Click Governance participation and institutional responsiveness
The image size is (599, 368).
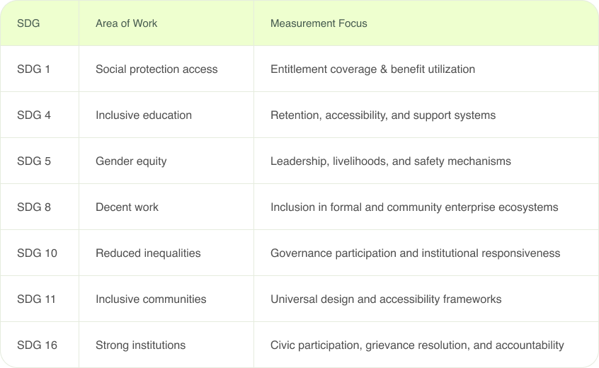tap(415, 253)
